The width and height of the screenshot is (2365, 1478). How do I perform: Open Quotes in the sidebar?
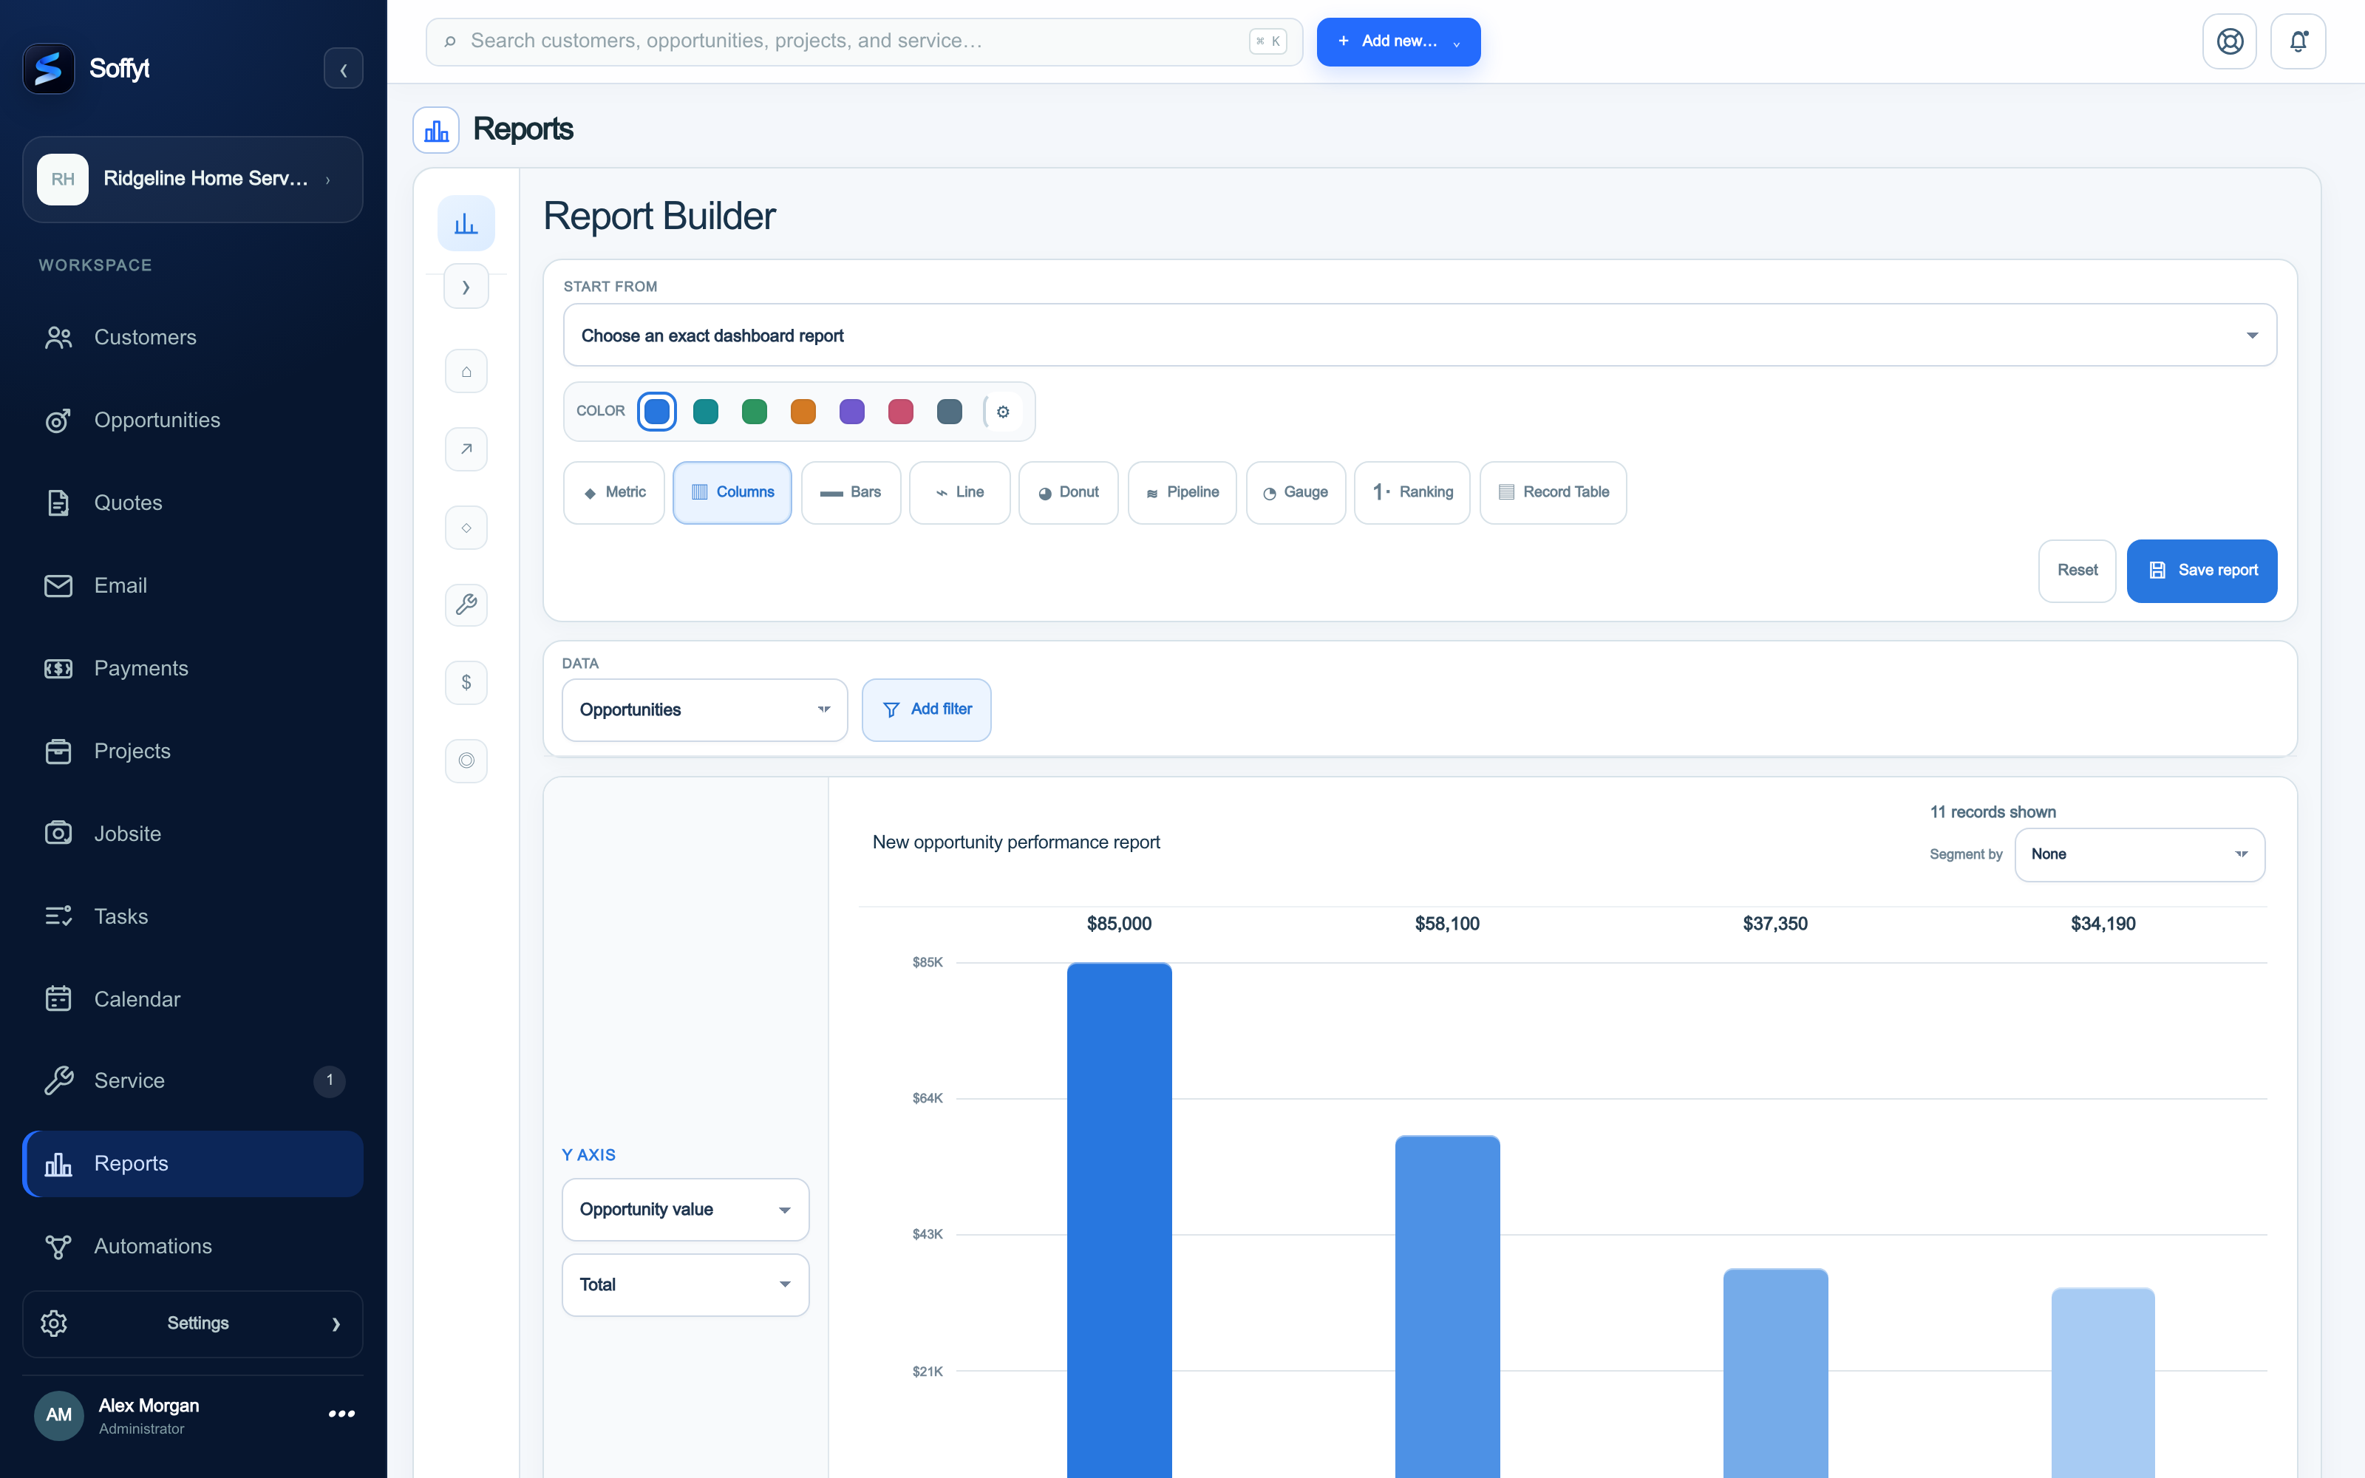tap(192, 503)
